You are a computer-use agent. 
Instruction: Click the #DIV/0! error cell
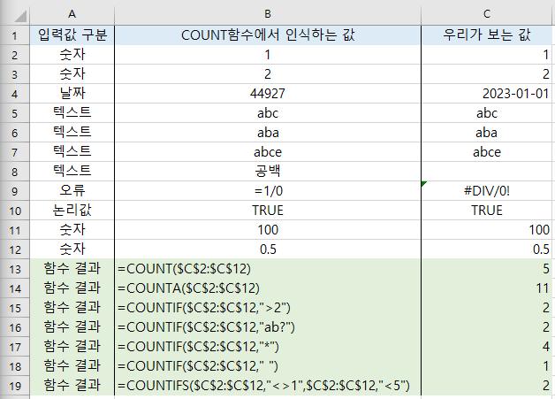(x=487, y=191)
